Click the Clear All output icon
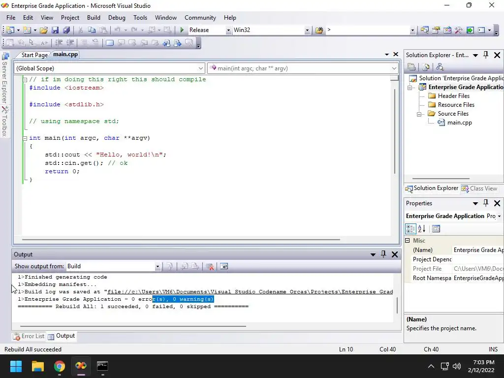The image size is (504, 378). point(210,266)
